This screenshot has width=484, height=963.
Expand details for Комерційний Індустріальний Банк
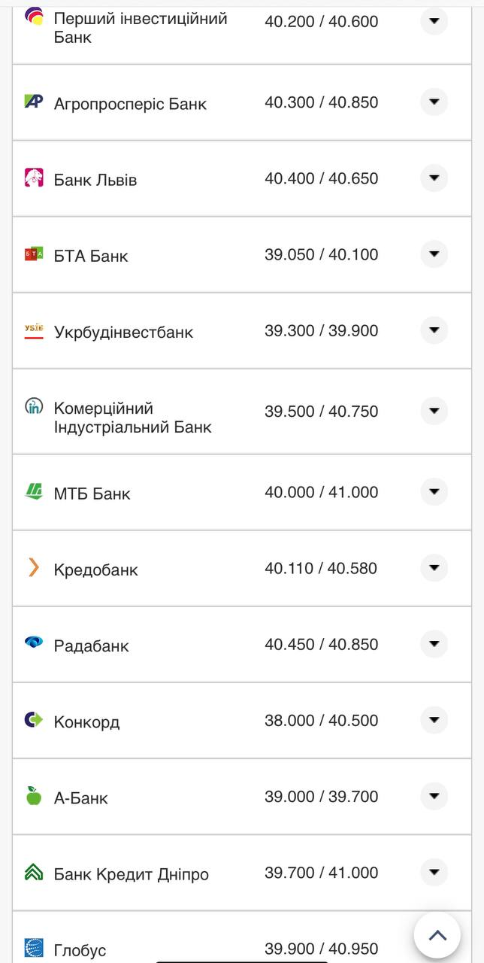[434, 411]
